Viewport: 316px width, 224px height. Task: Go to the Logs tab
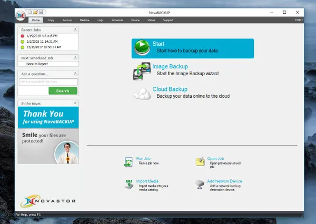point(101,20)
